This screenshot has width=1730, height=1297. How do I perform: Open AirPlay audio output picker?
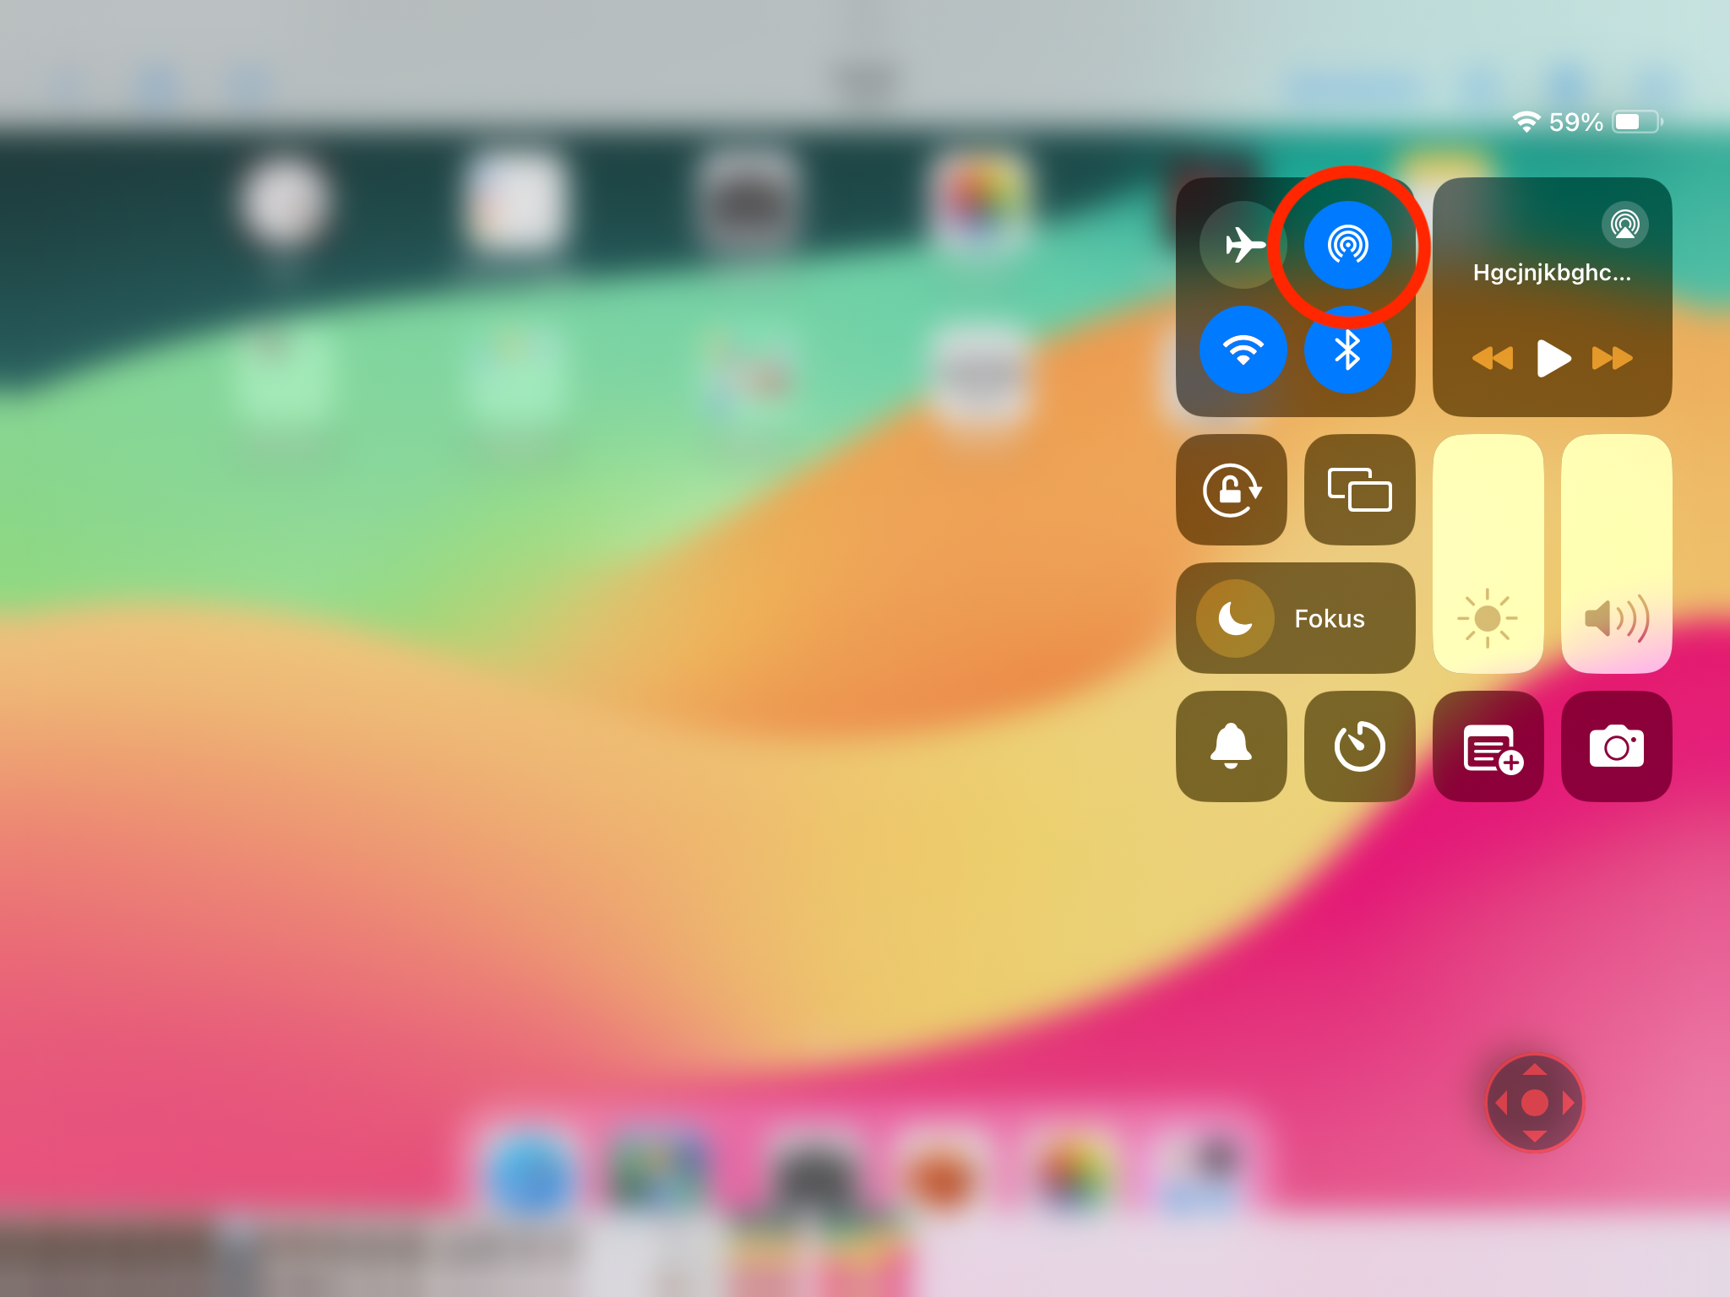tap(1624, 225)
